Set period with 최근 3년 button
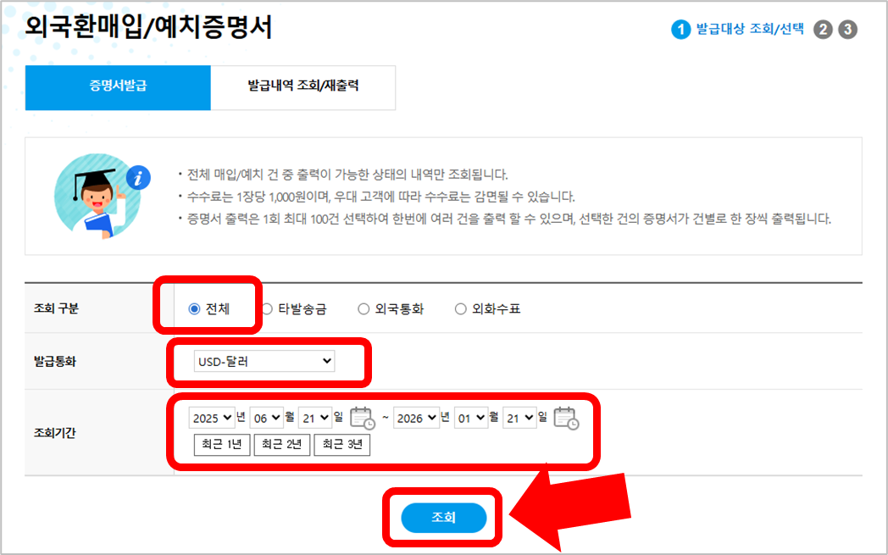This screenshot has width=888, height=555. (x=342, y=445)
